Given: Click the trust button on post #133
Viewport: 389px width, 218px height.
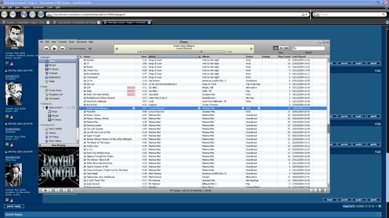Looking at the screenshot, I should [330, 200].
